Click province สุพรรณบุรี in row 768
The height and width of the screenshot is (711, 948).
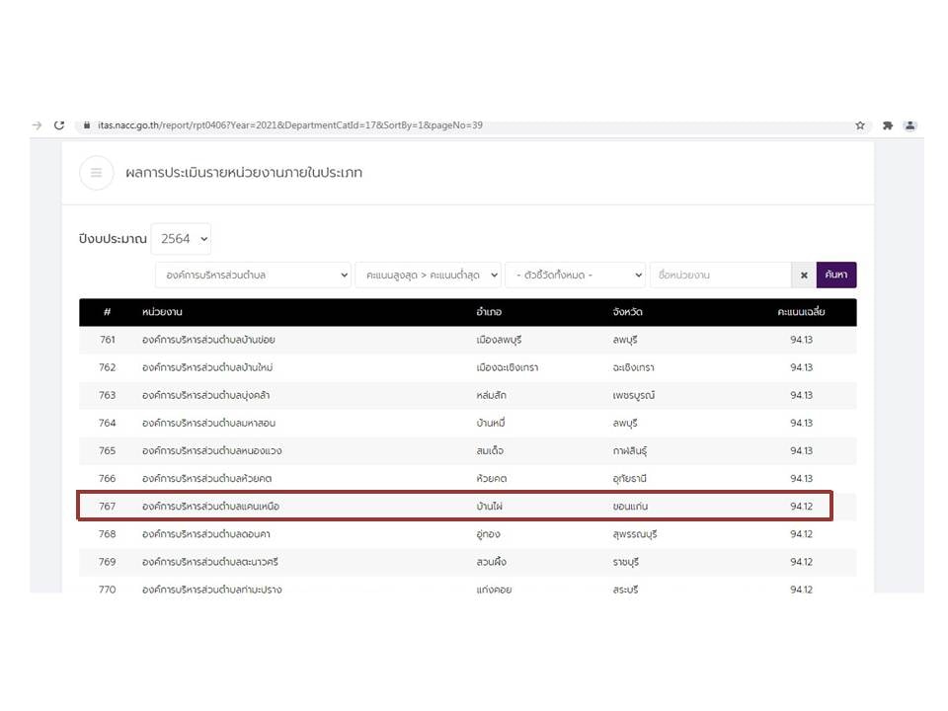pyautogui.click(x=635, y=534)
